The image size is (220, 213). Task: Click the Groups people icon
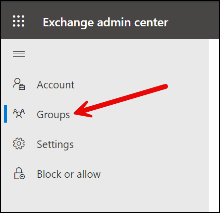[19, 114]
